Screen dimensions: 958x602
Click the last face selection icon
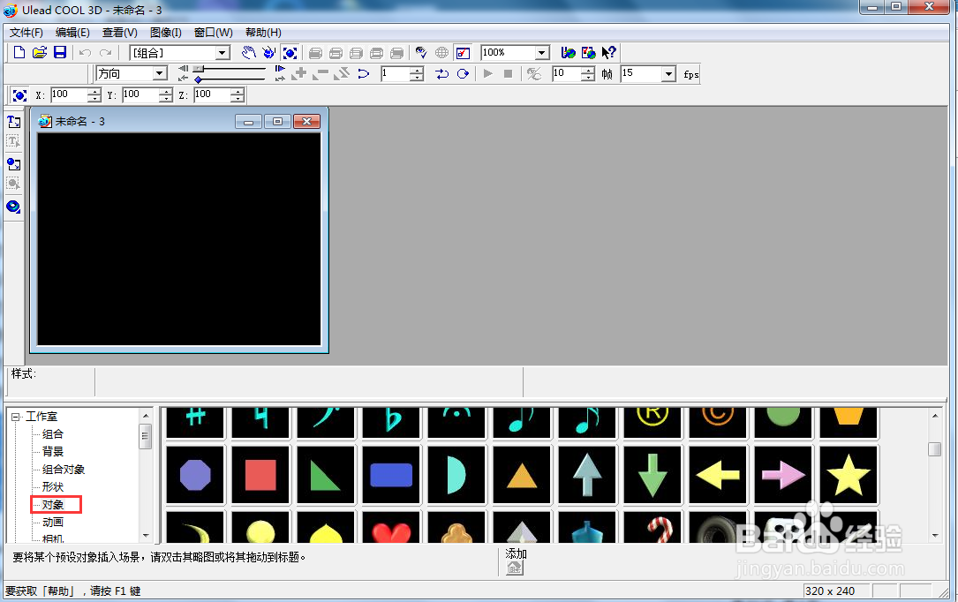(397, 53)
